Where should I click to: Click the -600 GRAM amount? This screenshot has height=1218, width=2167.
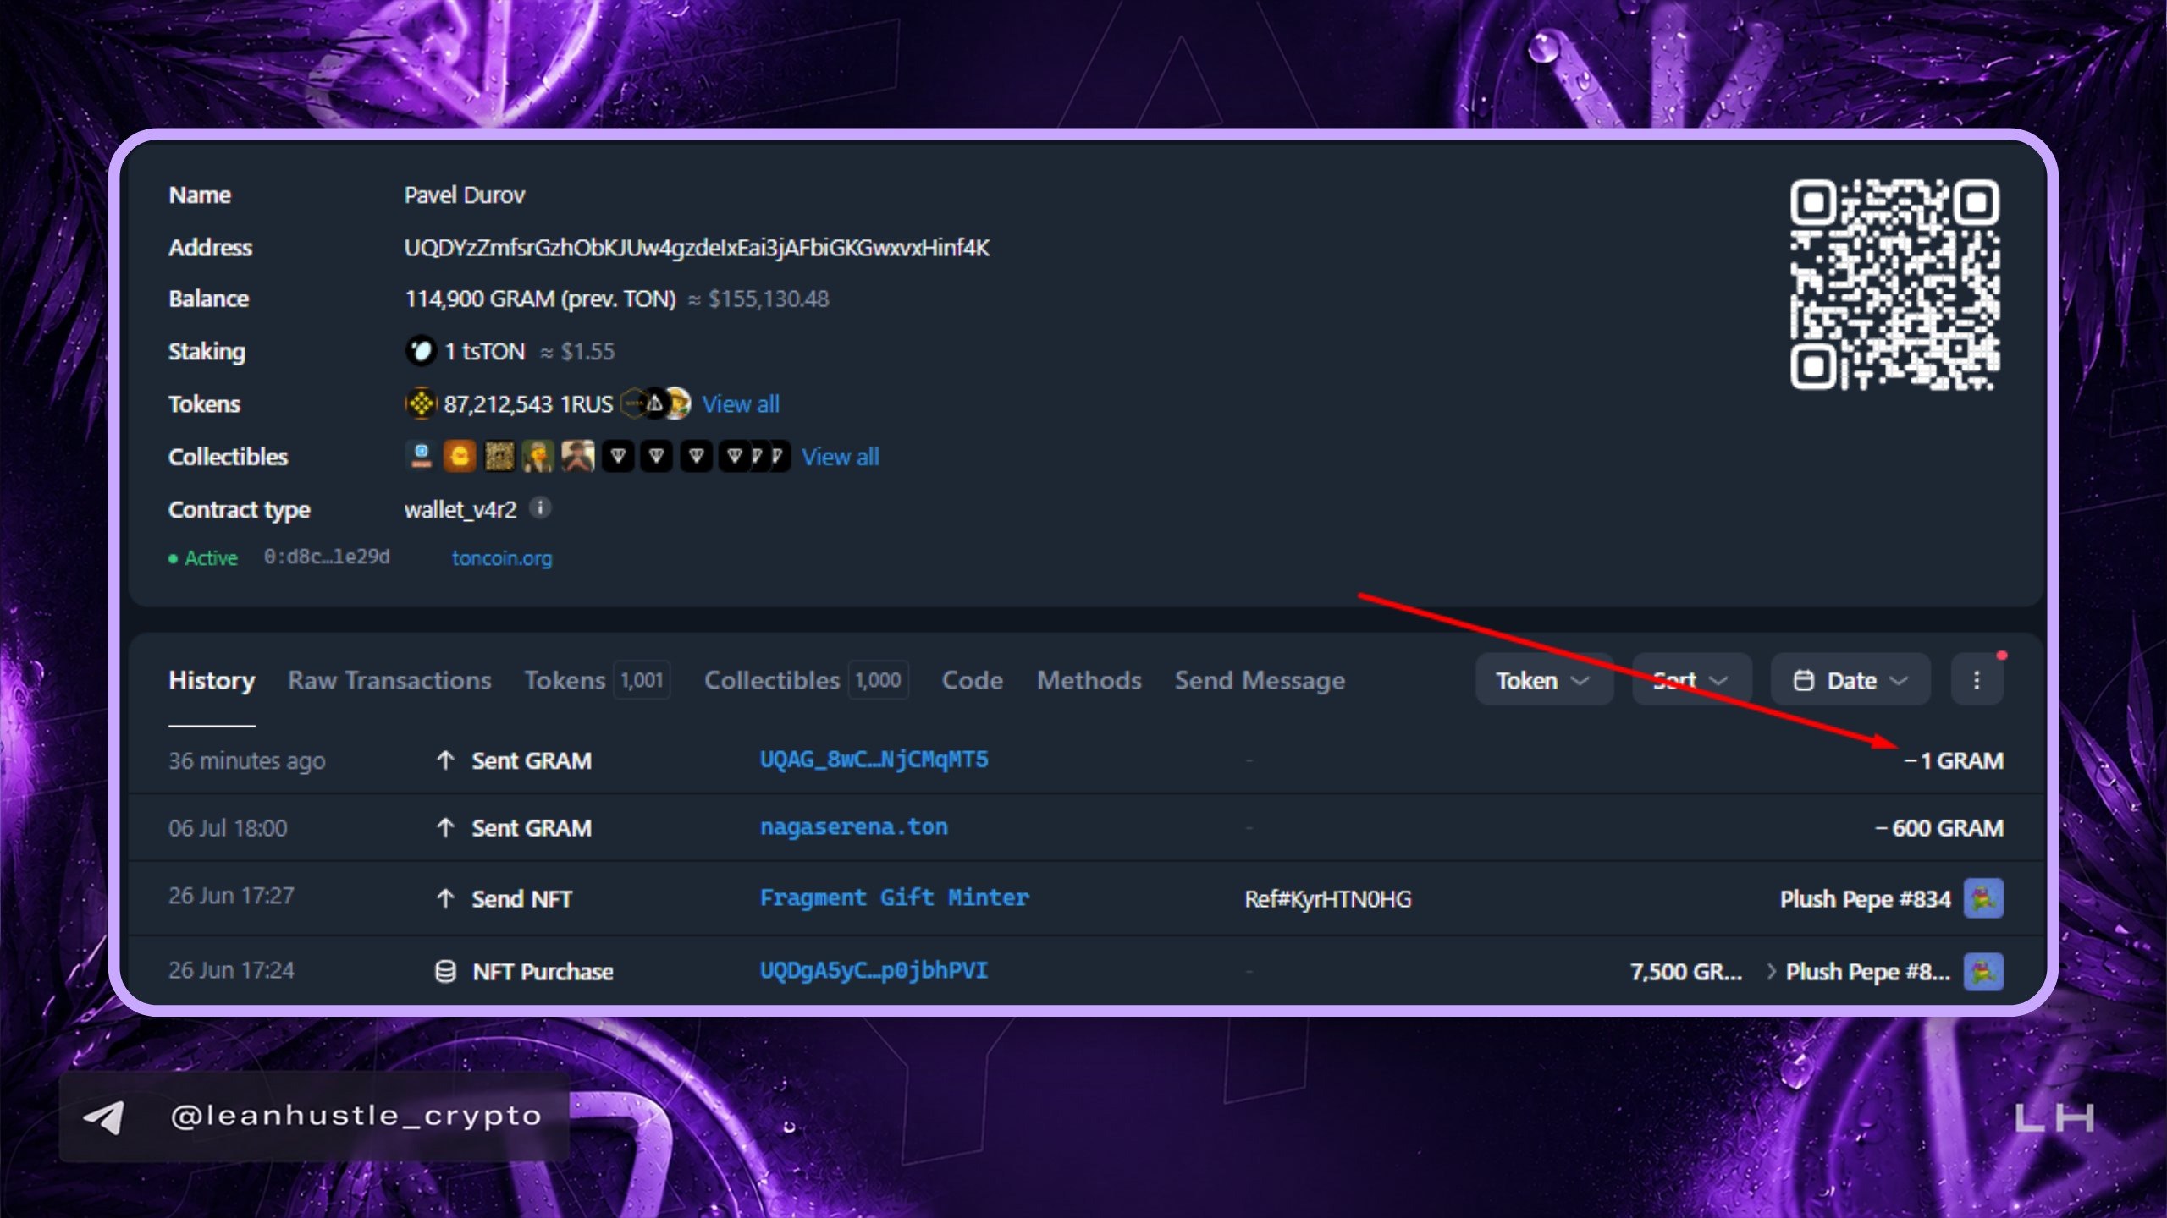(1939, 828)
